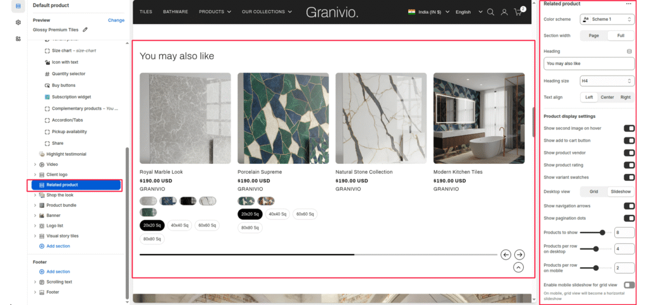647x305 pixels.
Task: Click the scroll-to-top arrow button
Action: coord(519,267)
